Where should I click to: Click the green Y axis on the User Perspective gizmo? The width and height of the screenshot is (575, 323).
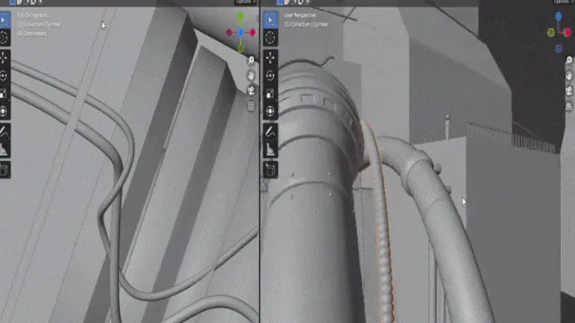pyautogui.click(x=551, y=33)
